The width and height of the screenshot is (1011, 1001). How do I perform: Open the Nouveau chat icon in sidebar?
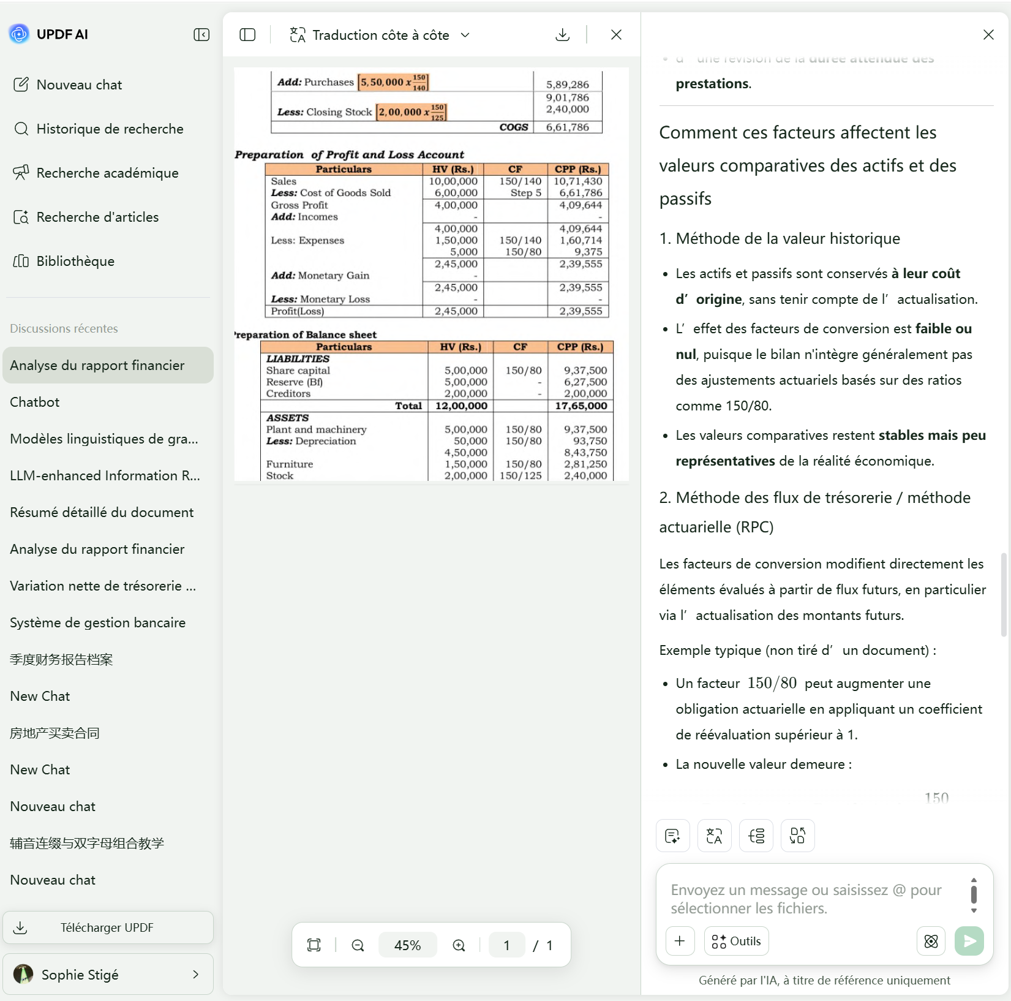coord(22,85)
